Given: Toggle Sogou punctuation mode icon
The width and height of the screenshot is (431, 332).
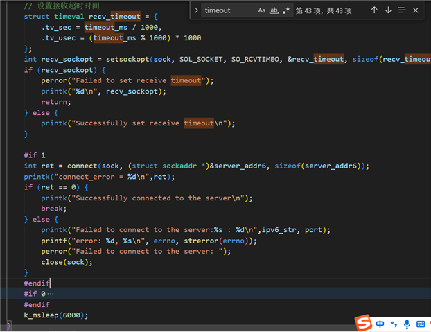Looking at the screenshot, I should tap(394, 324).
